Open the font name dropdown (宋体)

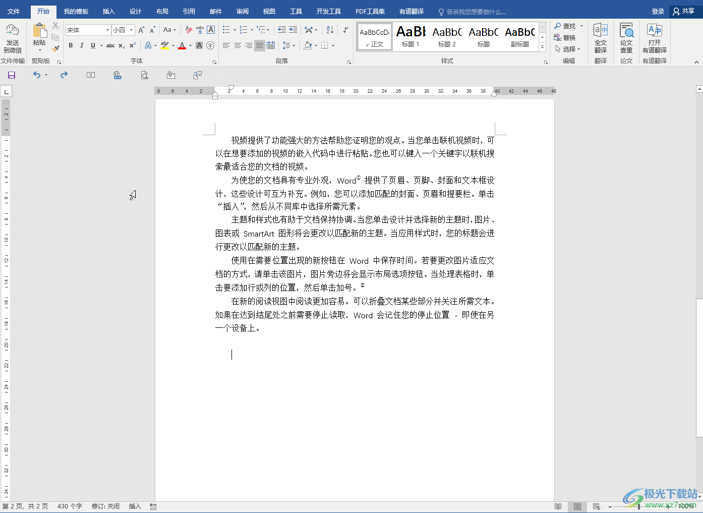tap(107, 30)
